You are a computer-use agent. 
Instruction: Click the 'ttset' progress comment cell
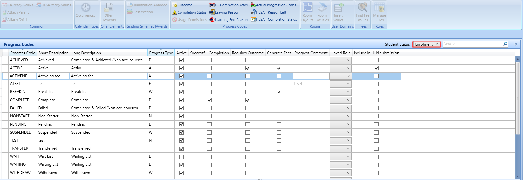coord(311,84)
